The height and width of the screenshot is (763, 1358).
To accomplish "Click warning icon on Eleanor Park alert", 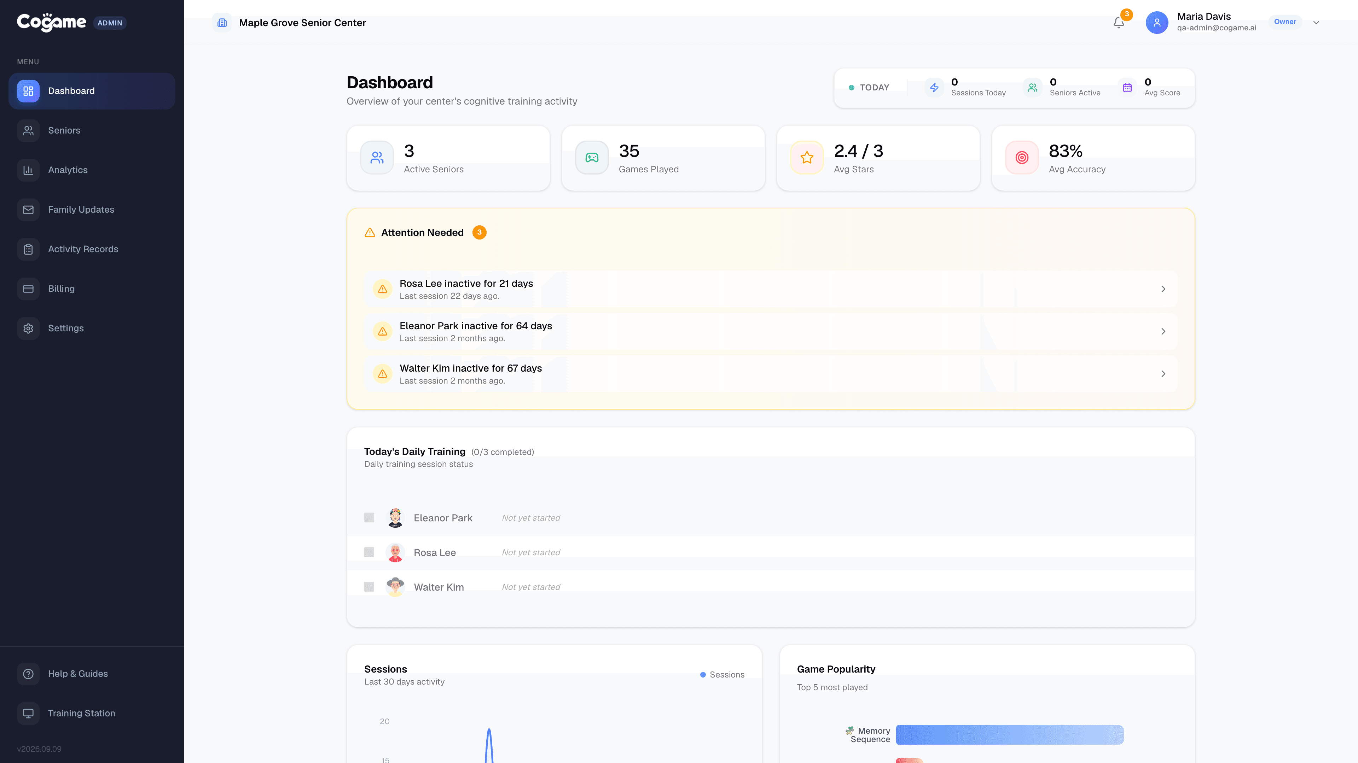I will [x=383, y=331].
